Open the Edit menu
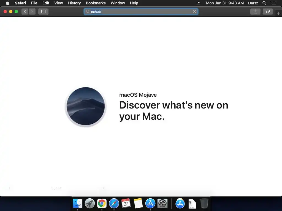This screenshot has height=211, width=282. click(46, 3)
